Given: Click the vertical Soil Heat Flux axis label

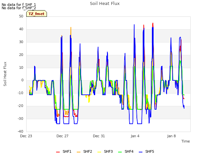Looking at the screenshot, I should pos(5,74).
